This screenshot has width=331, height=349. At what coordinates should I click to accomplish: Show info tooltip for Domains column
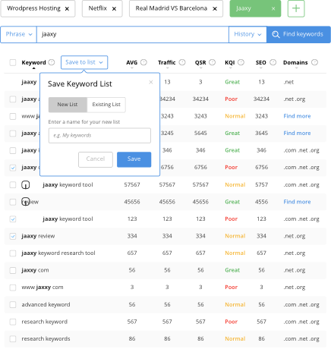click(314, 62)
